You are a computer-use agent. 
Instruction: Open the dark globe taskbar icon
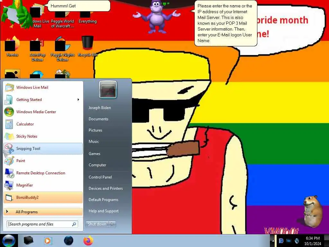tap(68, 241)
